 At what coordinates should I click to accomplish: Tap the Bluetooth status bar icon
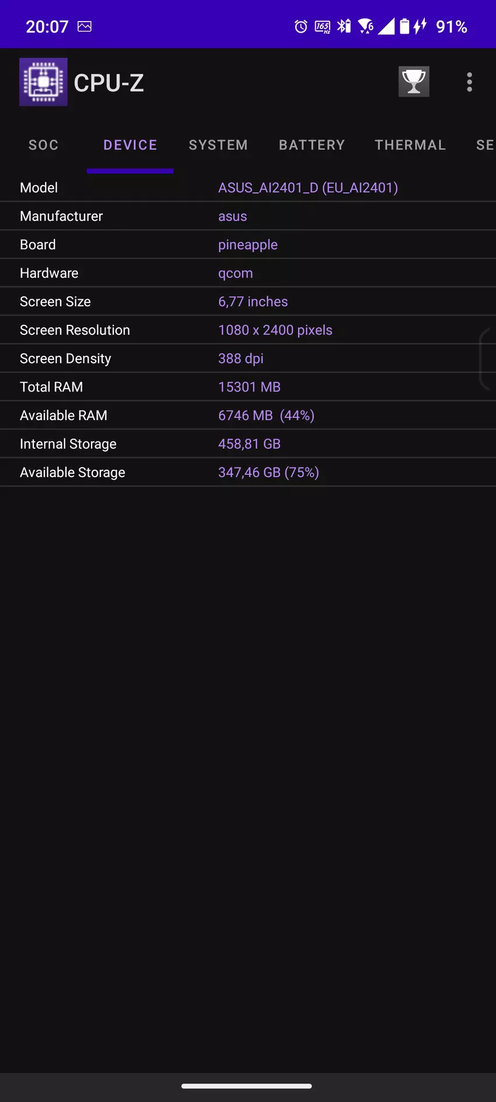point(344,26)
